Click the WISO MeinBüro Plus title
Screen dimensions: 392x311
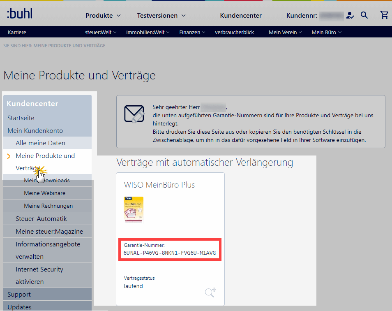coord(159,185)
